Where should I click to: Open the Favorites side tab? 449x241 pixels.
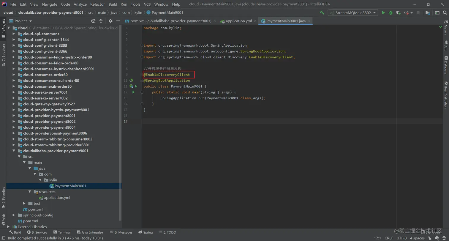click(3, 197)
